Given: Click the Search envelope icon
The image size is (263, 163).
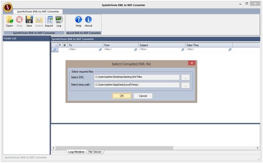Looking at the screenshot, I should click(39, 21).
